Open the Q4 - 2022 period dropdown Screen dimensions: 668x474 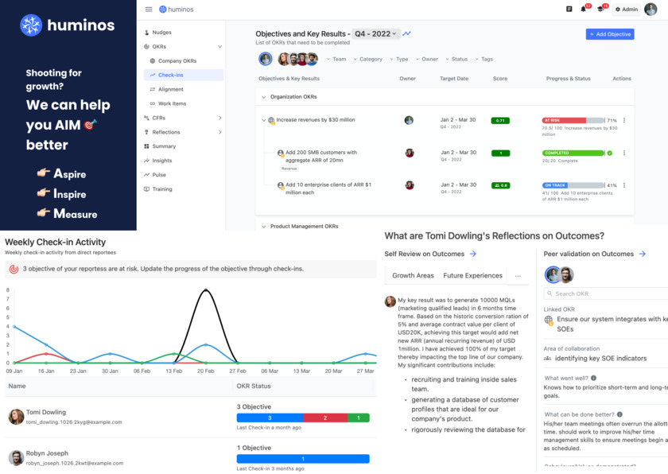click(x=375, y=34)
